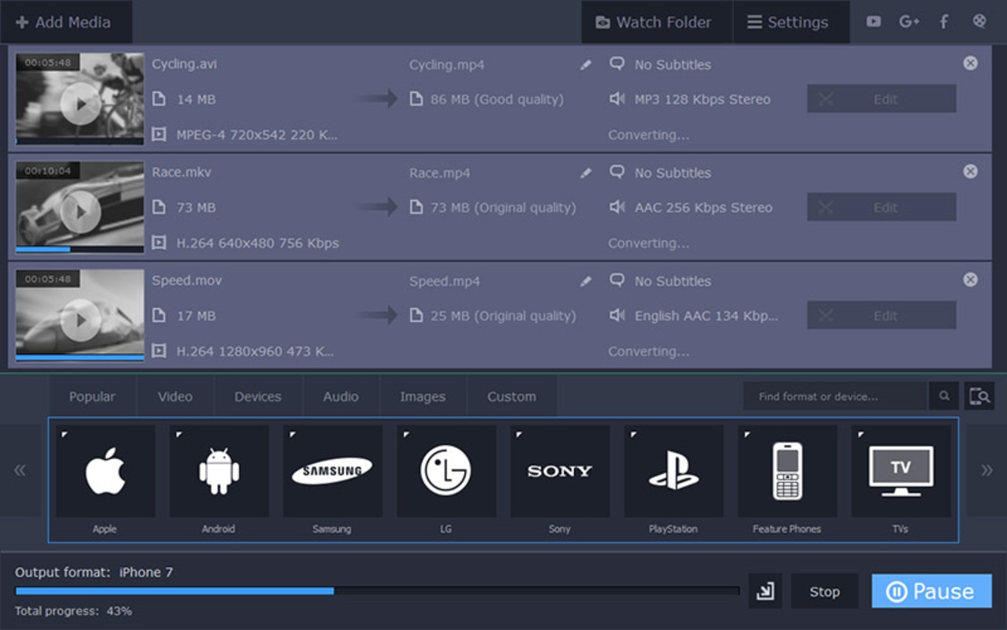The image size is (1007, 630).
Task: Click the total progress bar
Action: coord(377,591)
